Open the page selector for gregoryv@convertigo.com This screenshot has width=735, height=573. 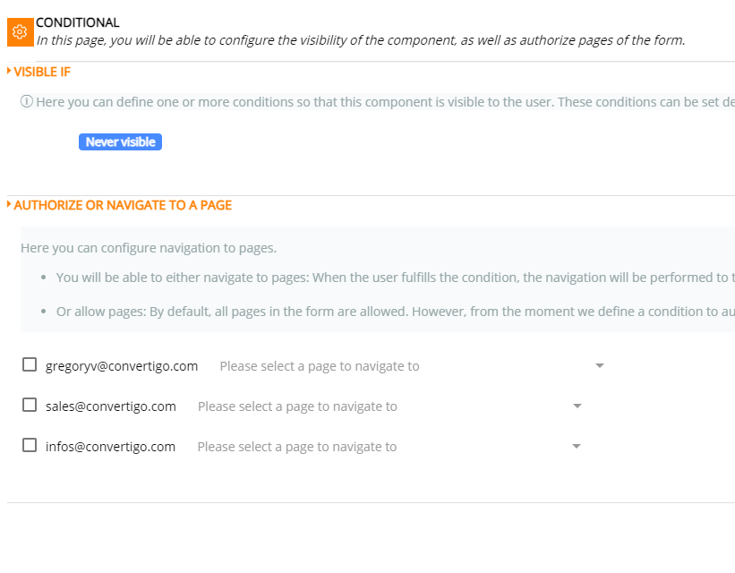click(403, 366)
